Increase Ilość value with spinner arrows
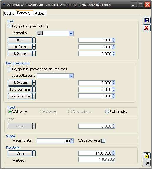 (x=113, y=39)
